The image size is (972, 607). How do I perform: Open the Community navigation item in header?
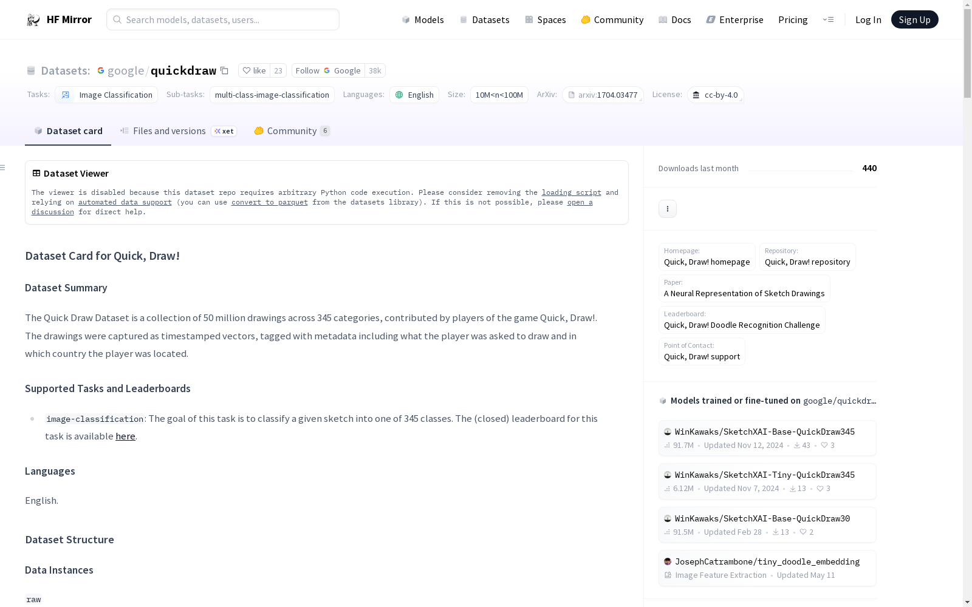click(612, 20)
